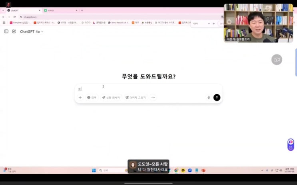Toggle the IME language indicator A
Viewport: 297px width, 185px height.
(272, 170)
